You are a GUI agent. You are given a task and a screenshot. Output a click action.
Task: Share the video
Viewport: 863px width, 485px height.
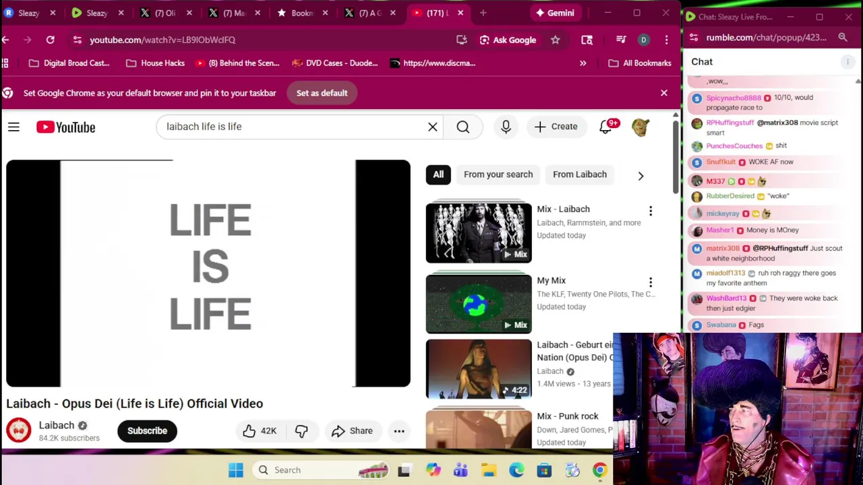[352, 431]
